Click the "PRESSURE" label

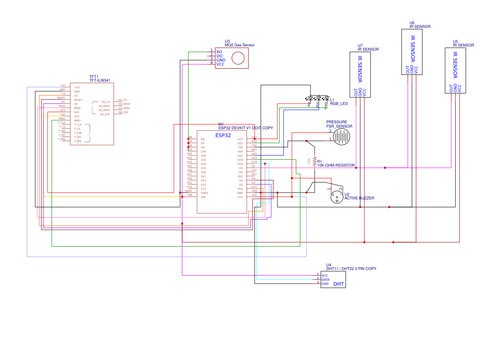click(337, 122)
